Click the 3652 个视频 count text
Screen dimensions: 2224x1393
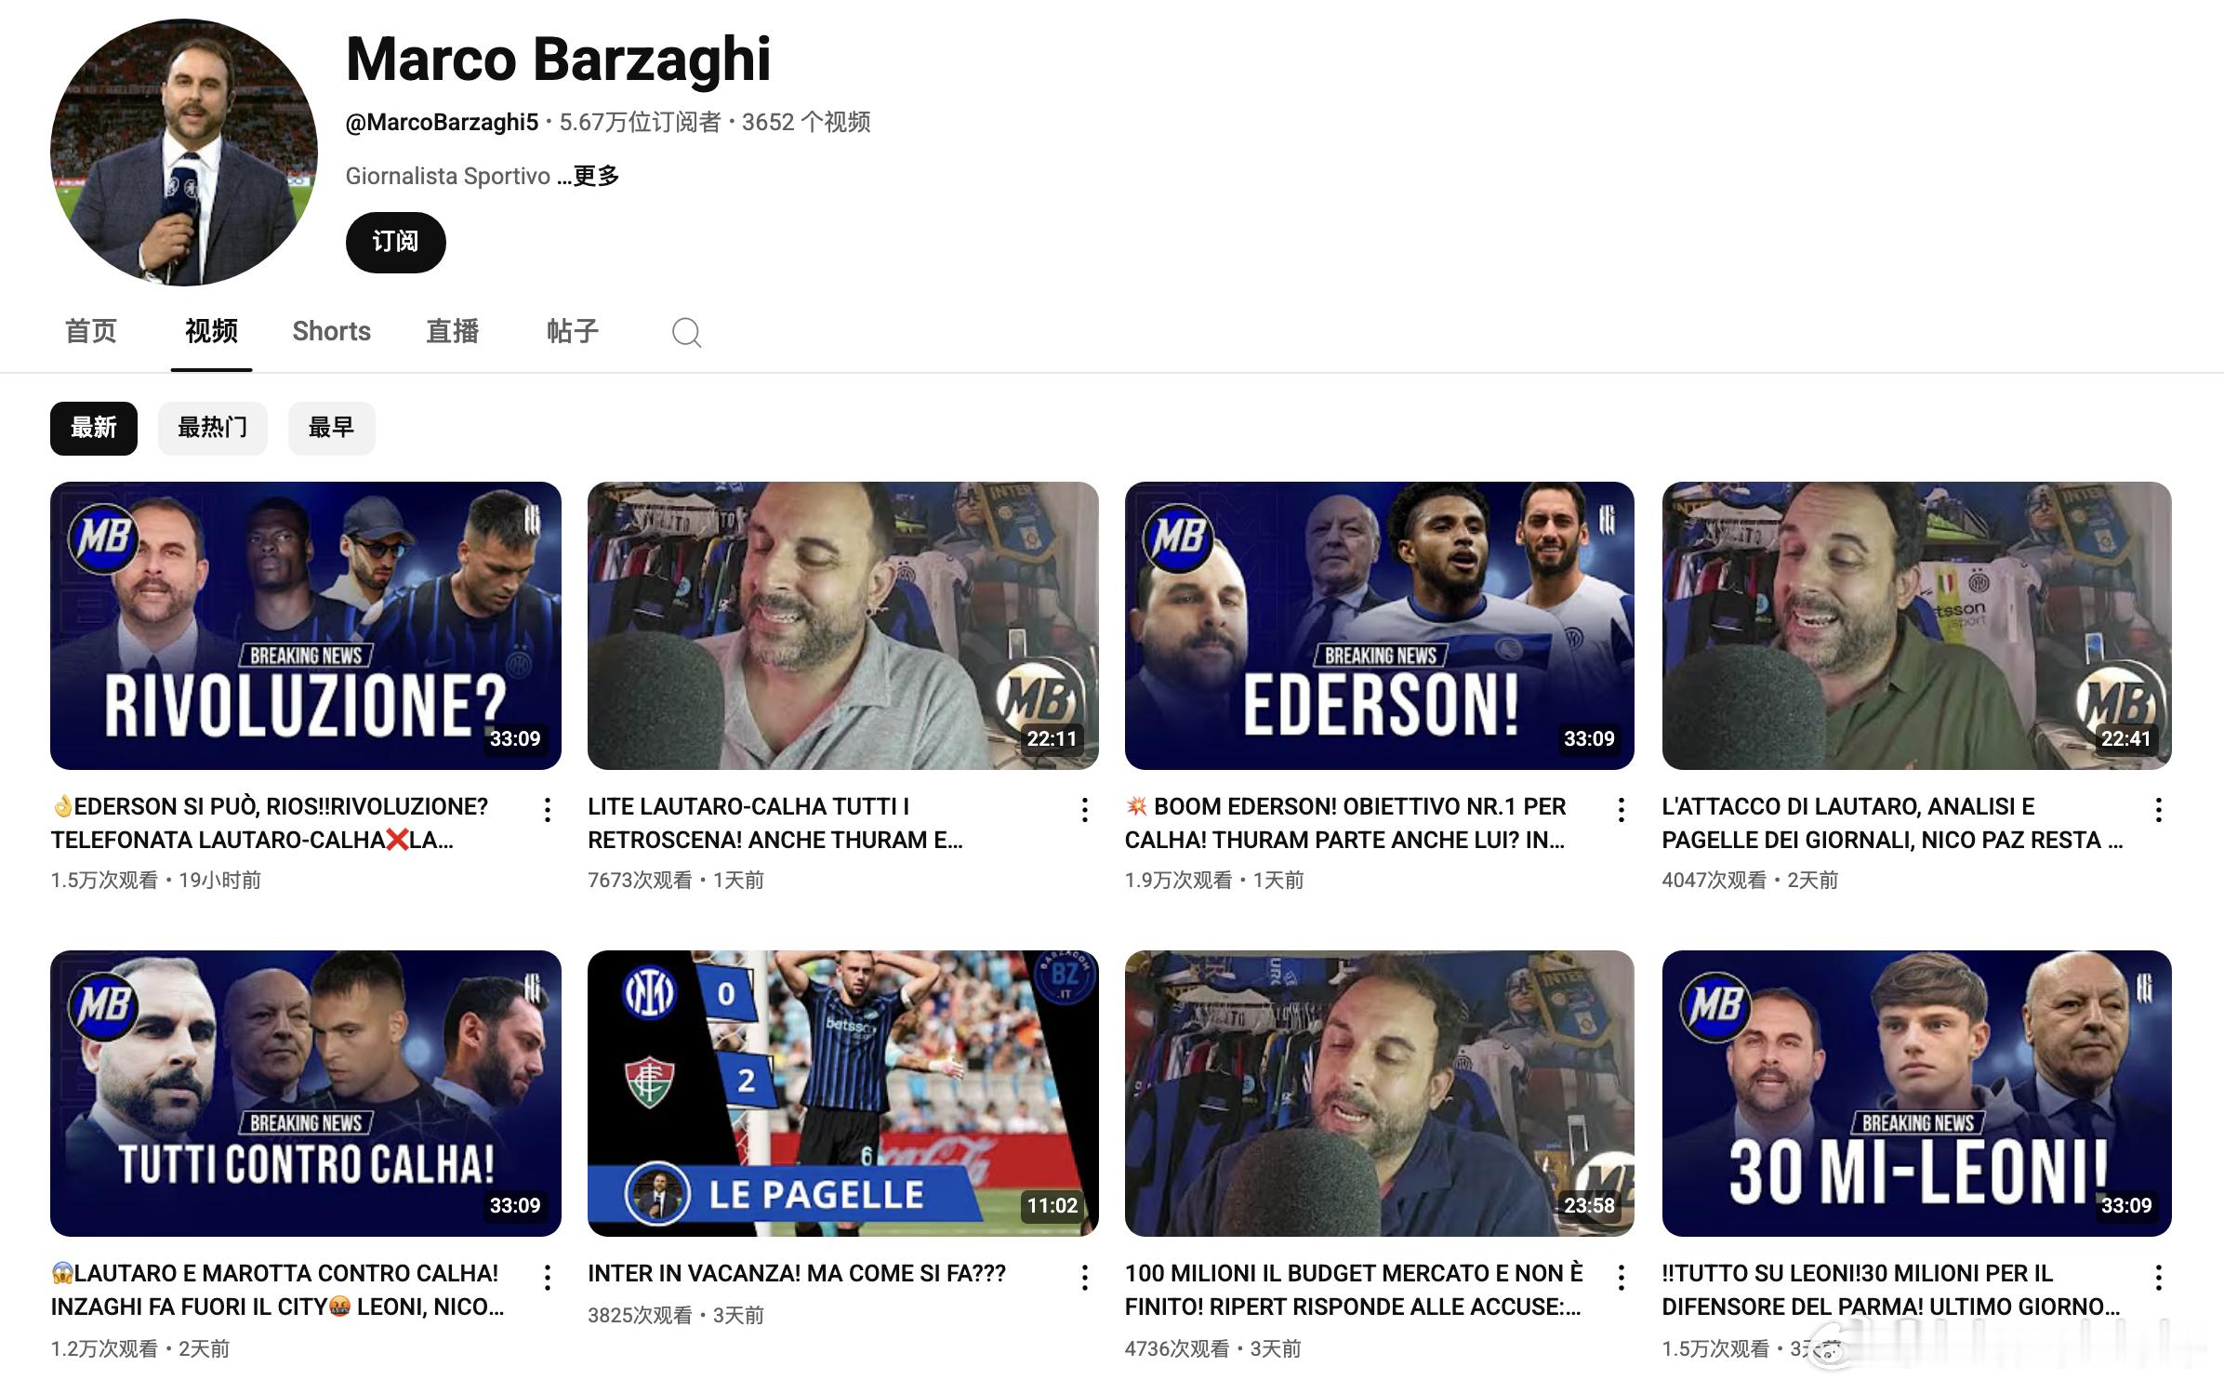coord(806,122)
